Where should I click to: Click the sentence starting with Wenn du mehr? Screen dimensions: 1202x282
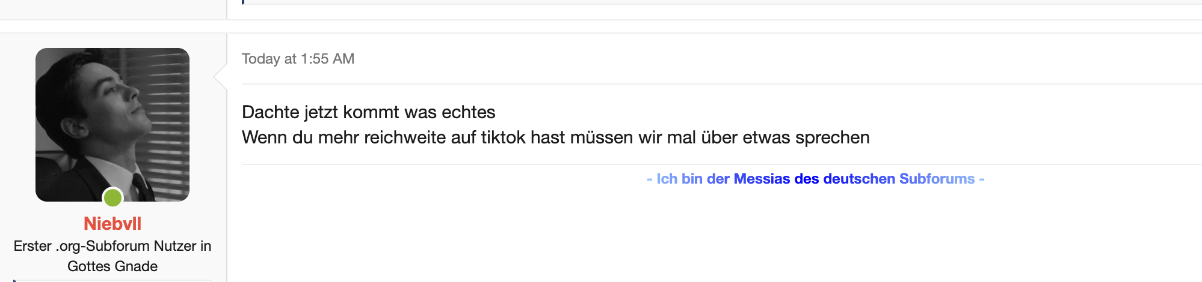555,137
